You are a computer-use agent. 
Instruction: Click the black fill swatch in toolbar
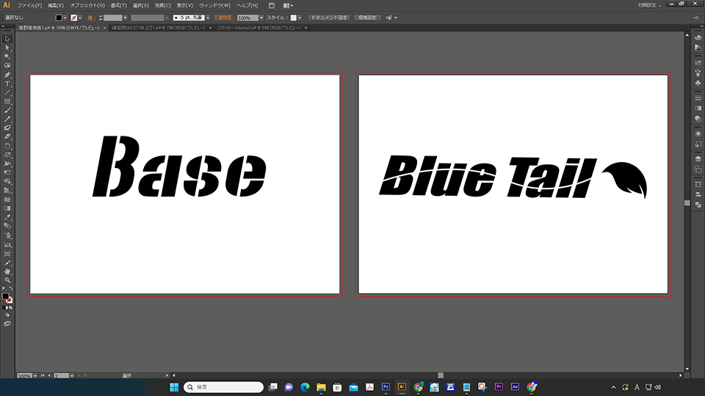coord(6,297)
